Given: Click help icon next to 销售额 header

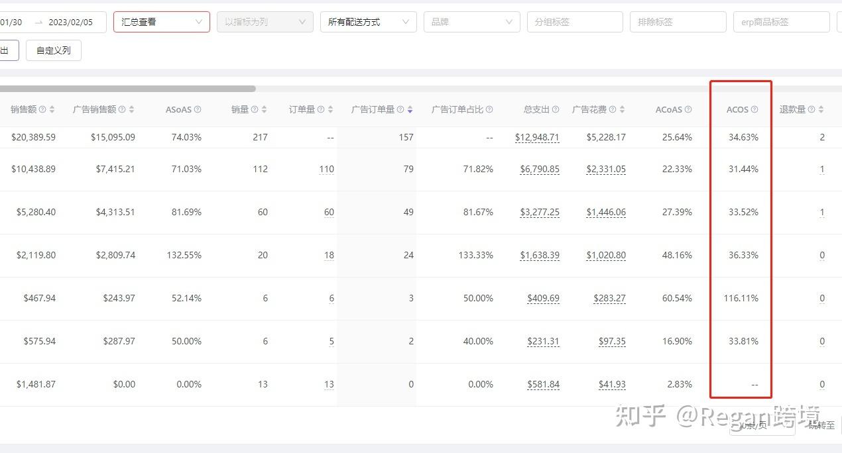Looking at the screenshot, I should click(x=42, y=110).
